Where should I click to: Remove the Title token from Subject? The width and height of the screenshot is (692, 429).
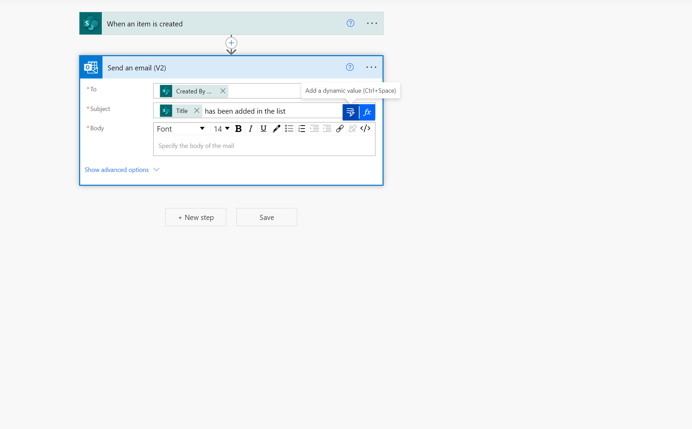point(197,111)
